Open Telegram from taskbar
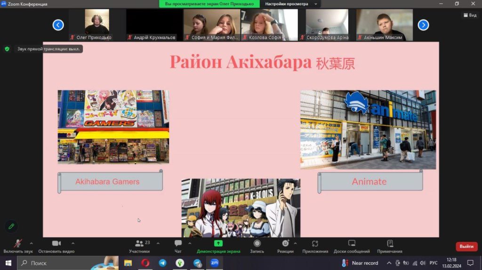The image size is (482, 270). click(162, 263)
